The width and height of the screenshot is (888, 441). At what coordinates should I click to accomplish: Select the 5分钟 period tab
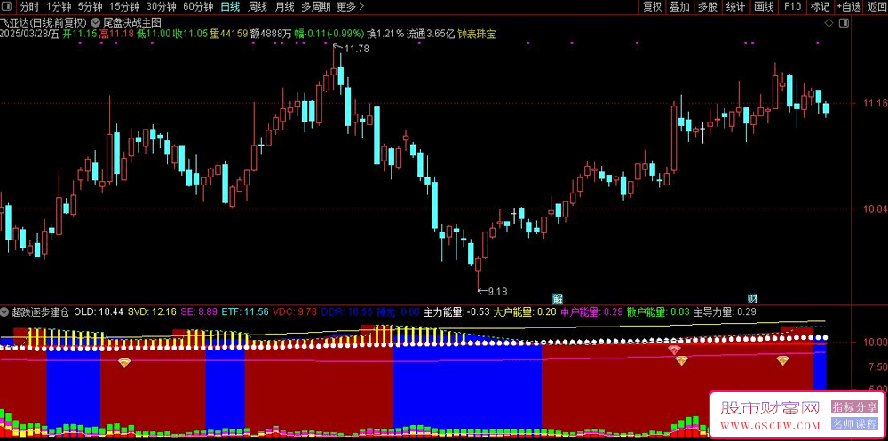[90, 7]
